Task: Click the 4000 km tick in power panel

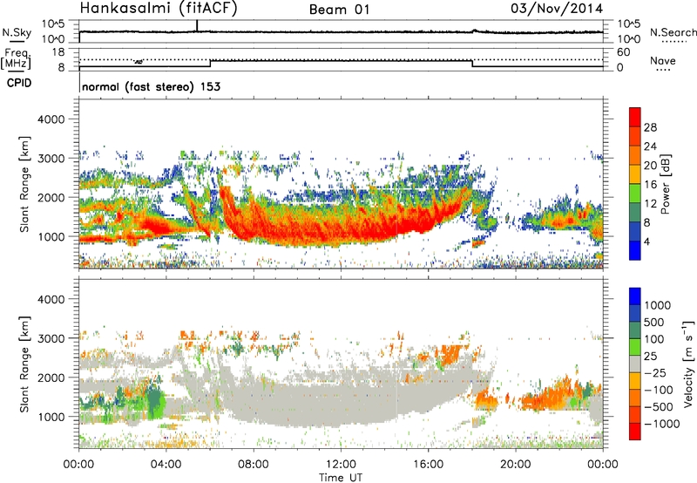Action: 51,119
